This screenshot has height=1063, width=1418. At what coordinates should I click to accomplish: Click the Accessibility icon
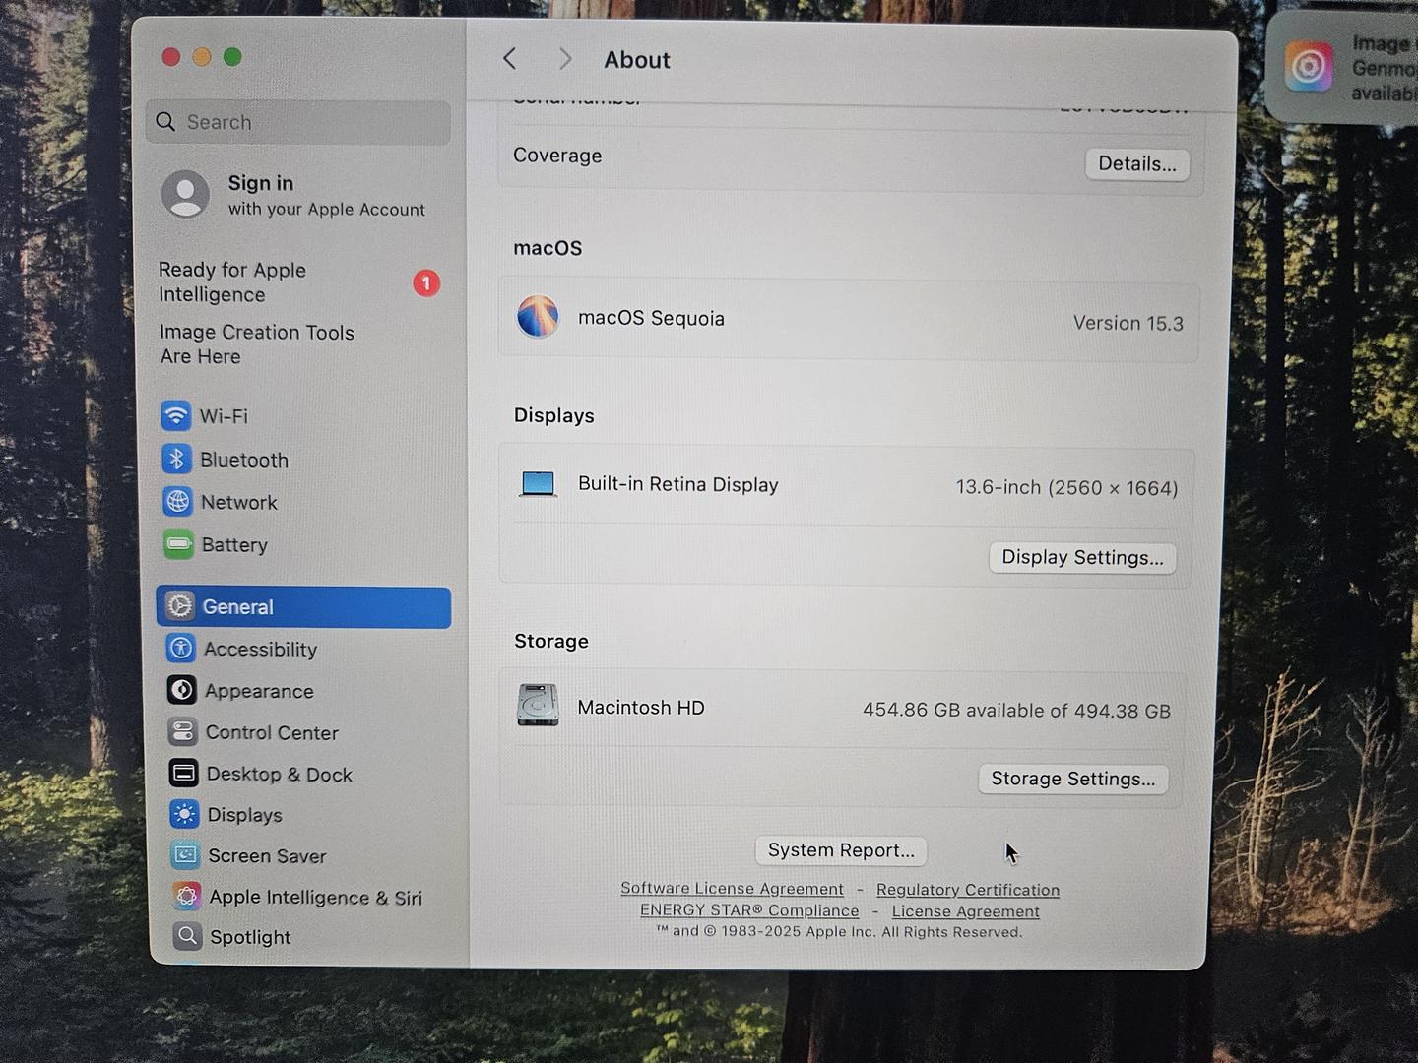[x=181, y=649]
